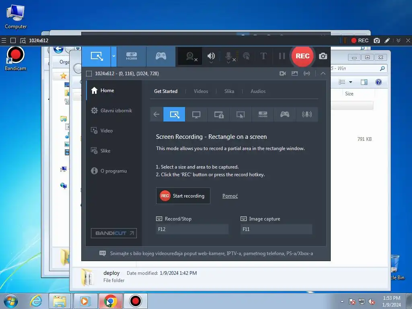
Task: Switch to the Audios tab
Action: click(x=258, y=91)
